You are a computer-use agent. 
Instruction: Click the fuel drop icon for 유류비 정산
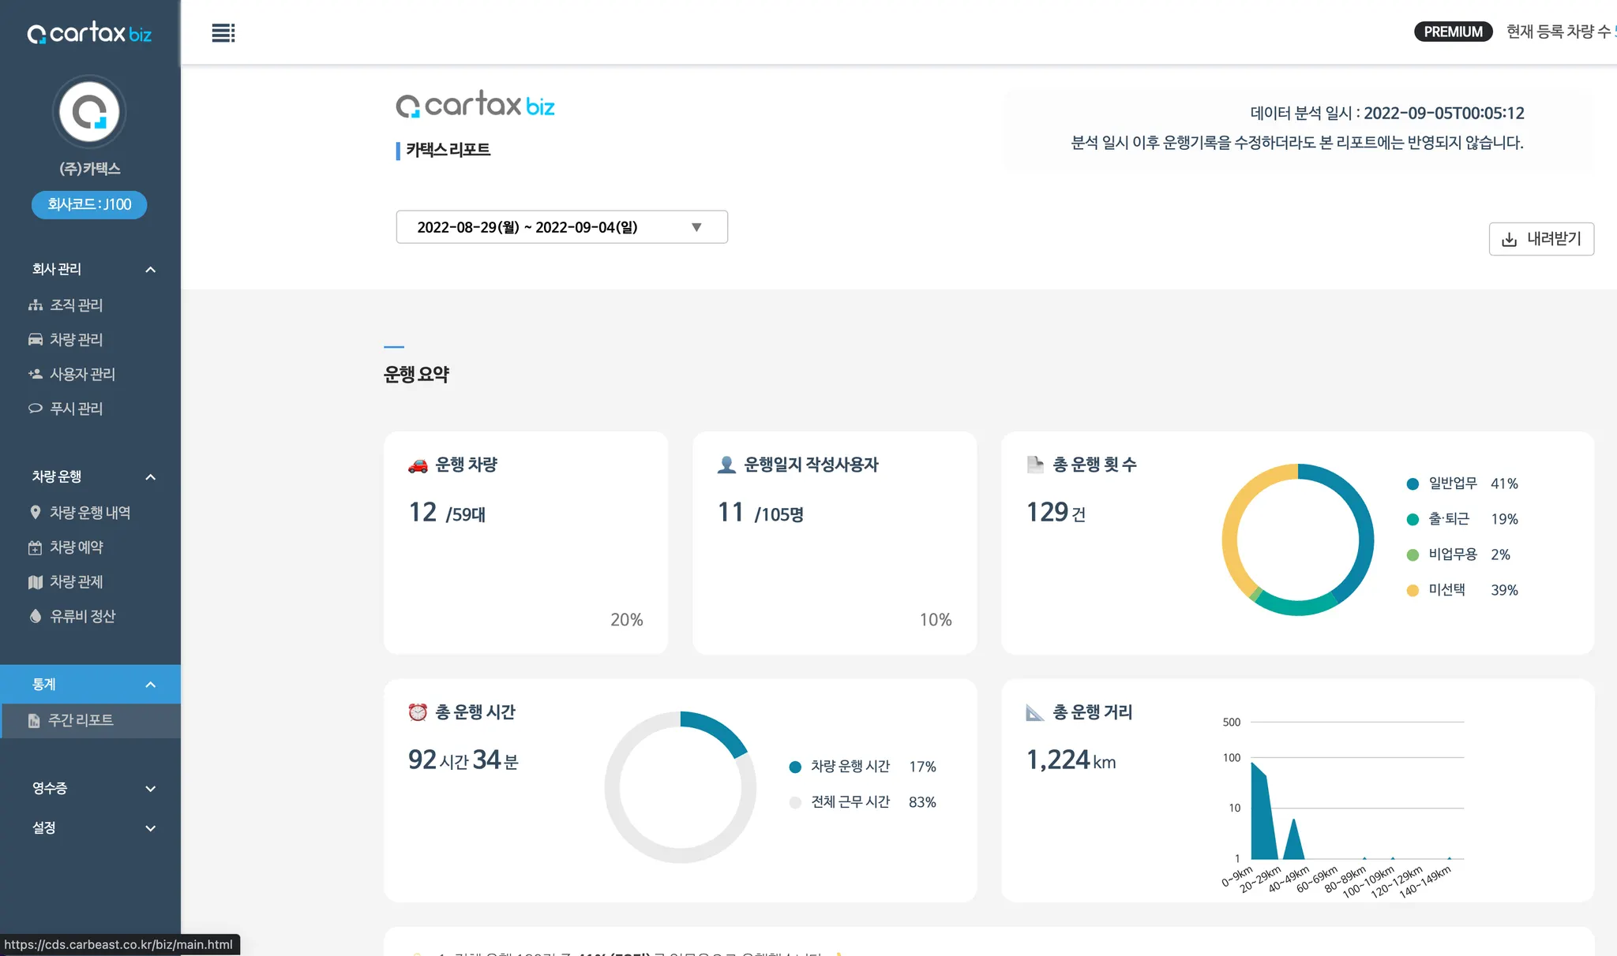pyautogui.click(x=36, y=616)
